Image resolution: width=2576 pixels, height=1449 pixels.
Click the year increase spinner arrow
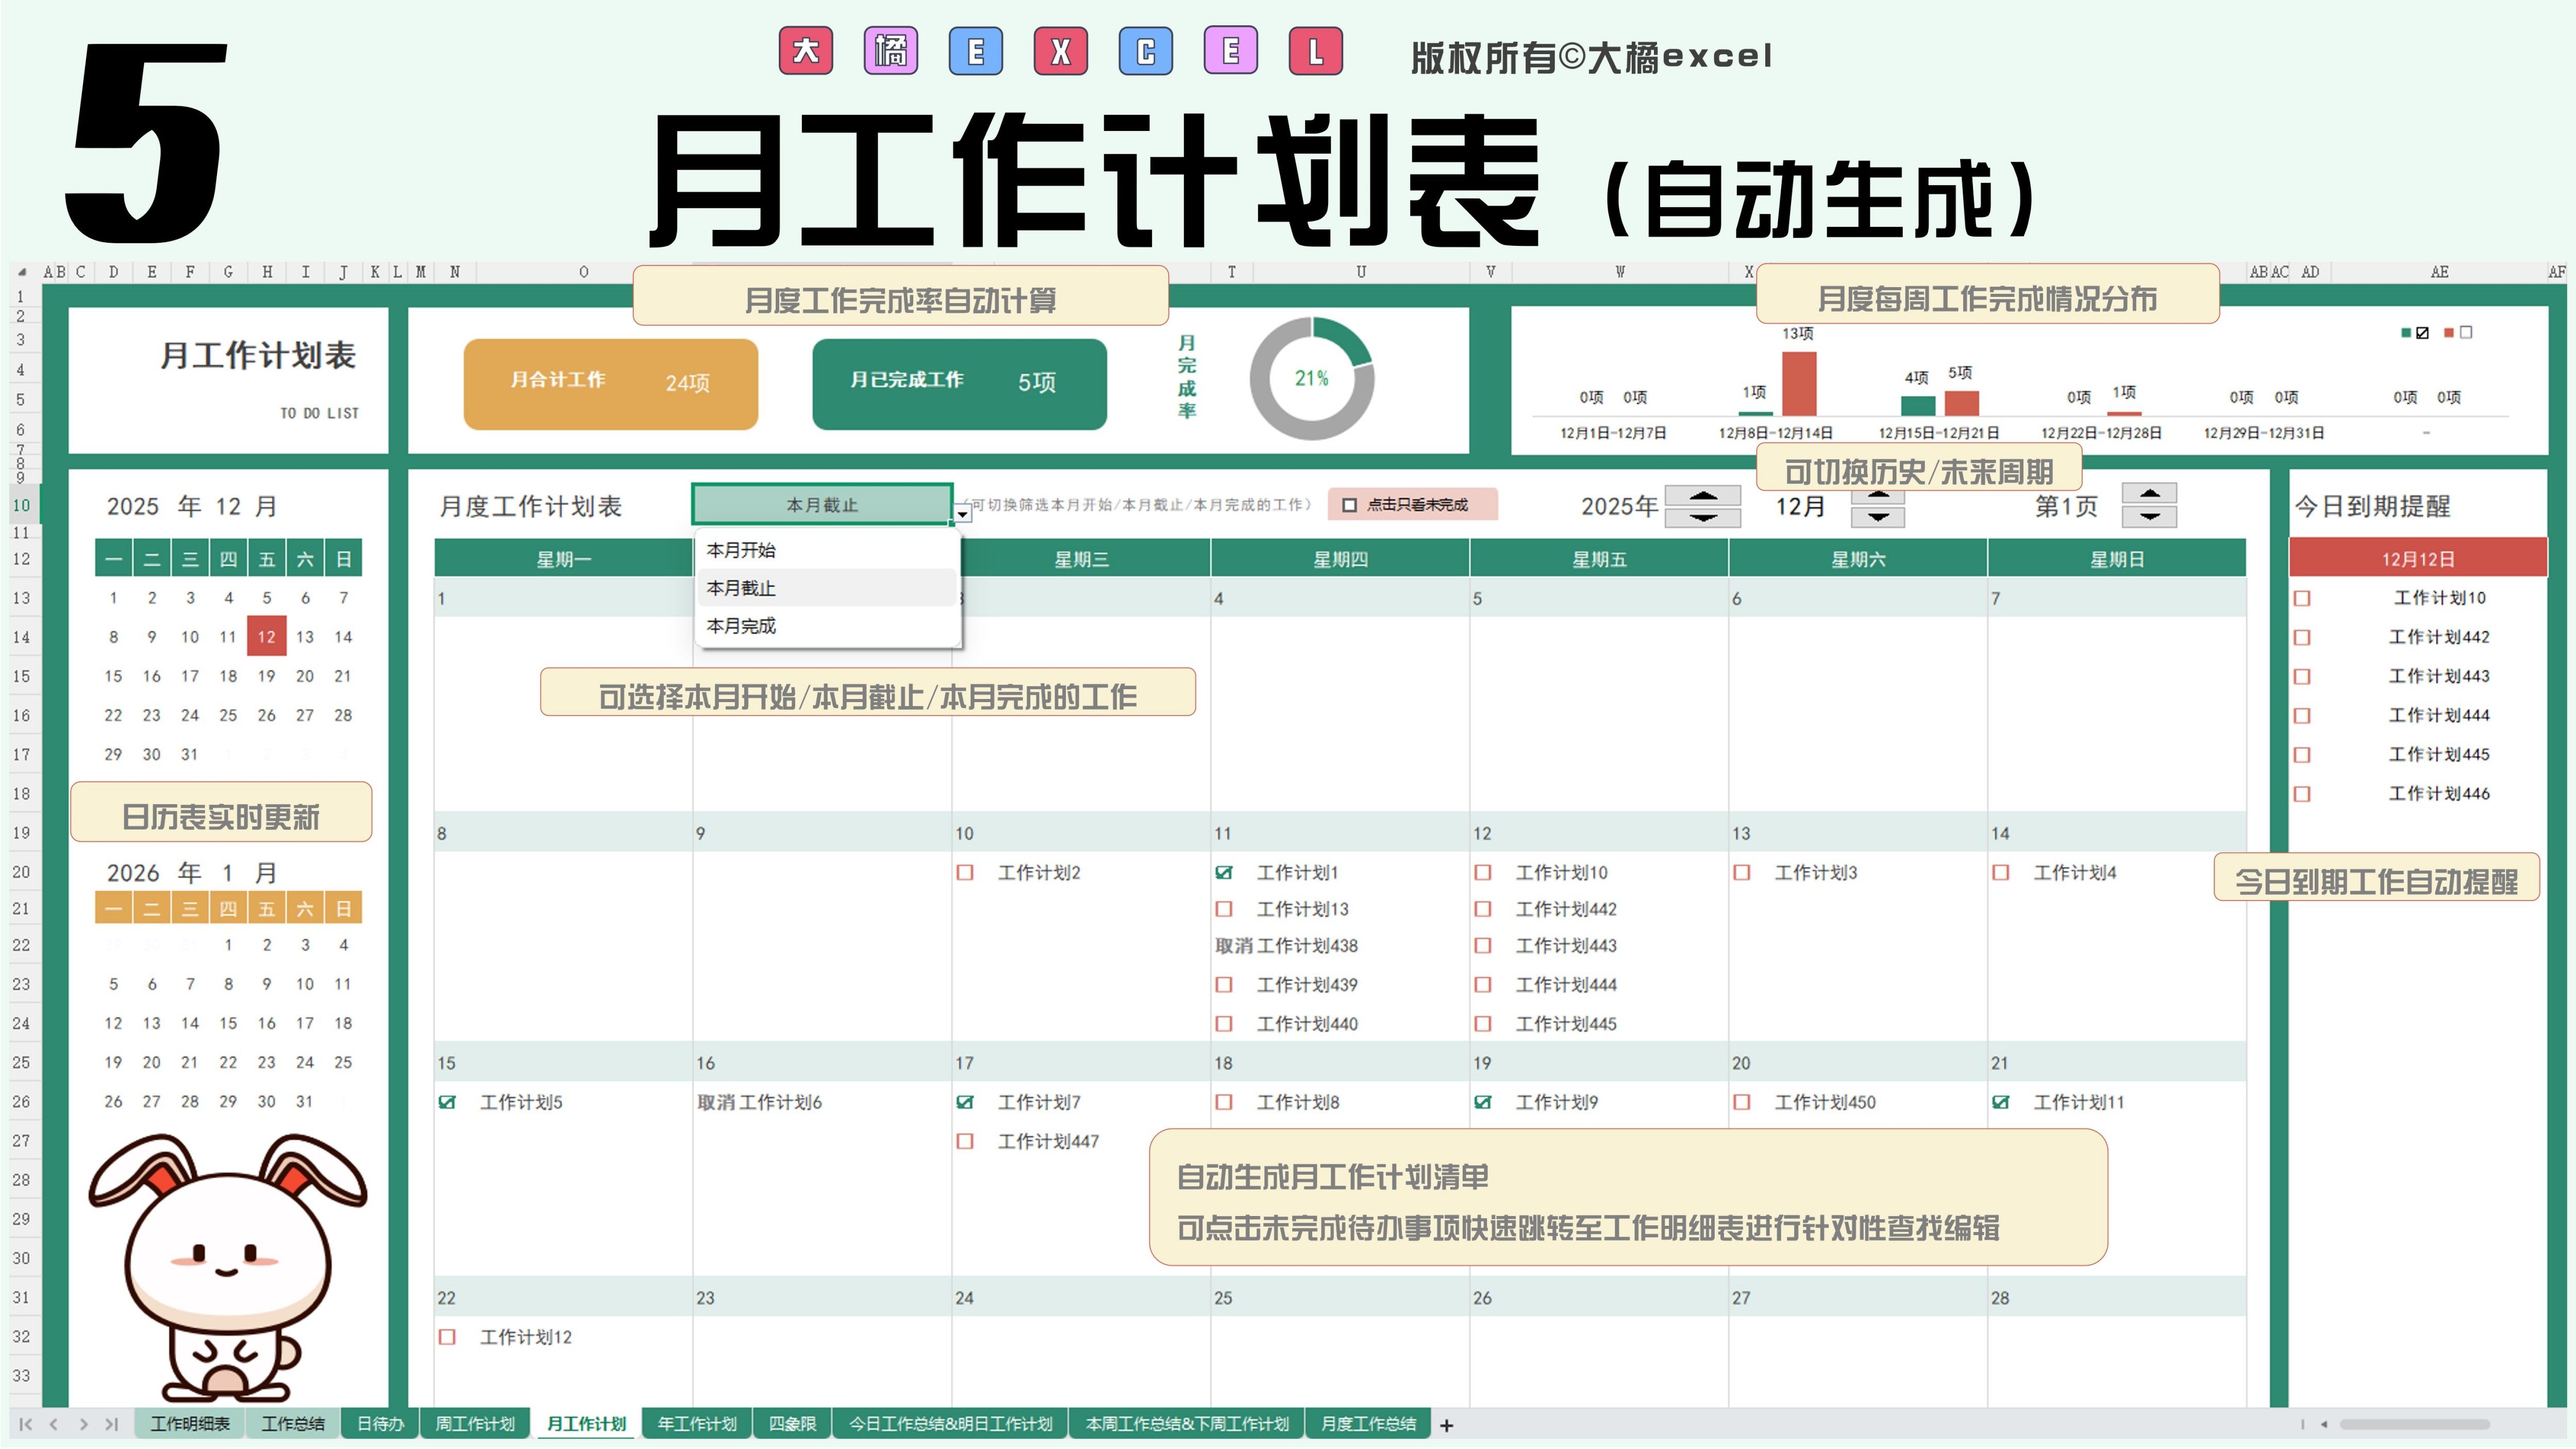click(1703, 496)
